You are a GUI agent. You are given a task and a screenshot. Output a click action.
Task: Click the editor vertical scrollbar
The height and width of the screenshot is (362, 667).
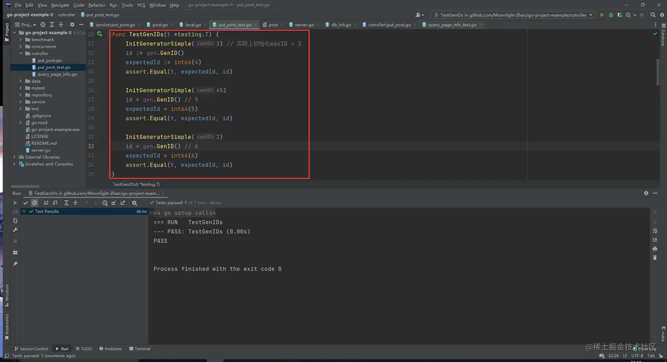(x=657, y=73)
